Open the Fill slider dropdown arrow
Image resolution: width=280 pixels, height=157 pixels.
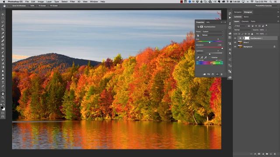(x=266, y=34)
